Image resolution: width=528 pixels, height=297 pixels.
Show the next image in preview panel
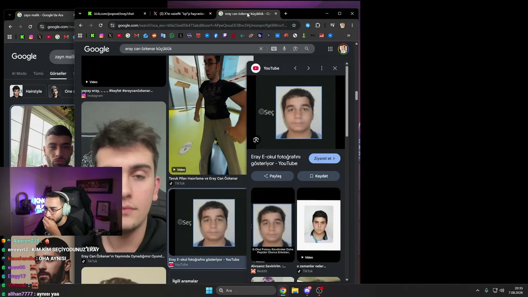(308, 68)
